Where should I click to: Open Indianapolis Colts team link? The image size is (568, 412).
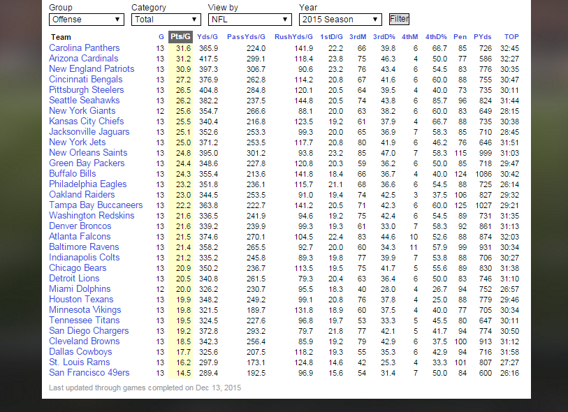(x=85, y=258)
